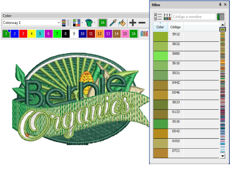Add a color with the plus icon

click(133, 23)
